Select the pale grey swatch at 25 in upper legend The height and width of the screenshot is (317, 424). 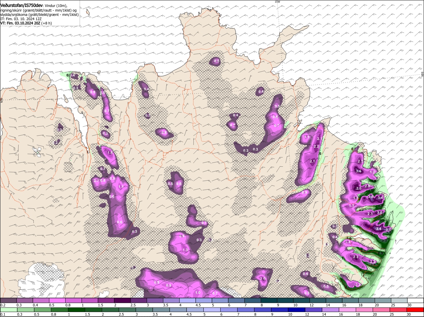[399, 300]
